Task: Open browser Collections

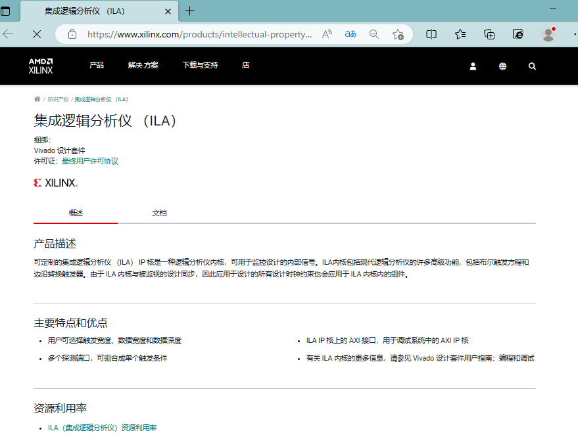Action: (x=489, y=34)
